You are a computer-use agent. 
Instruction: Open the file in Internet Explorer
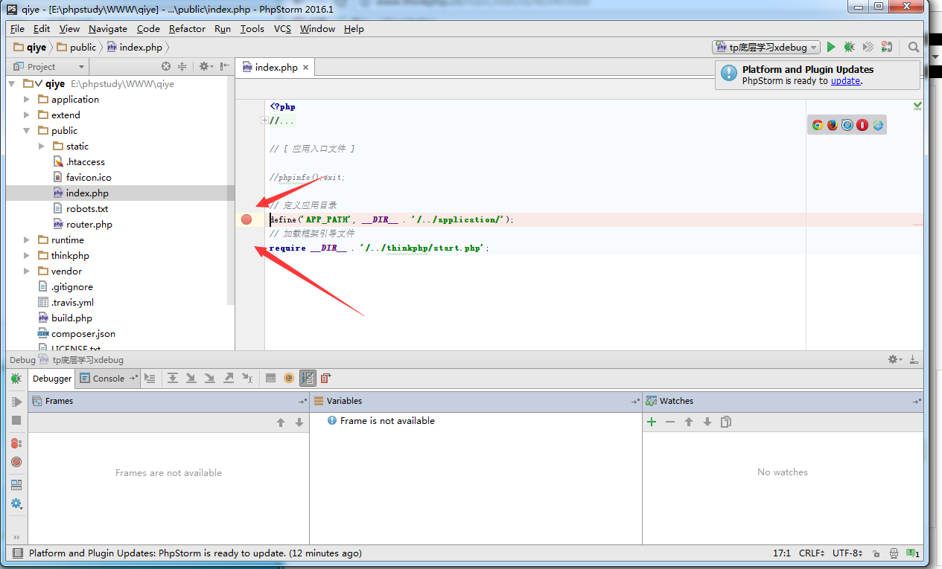click(x=878, y=125)
